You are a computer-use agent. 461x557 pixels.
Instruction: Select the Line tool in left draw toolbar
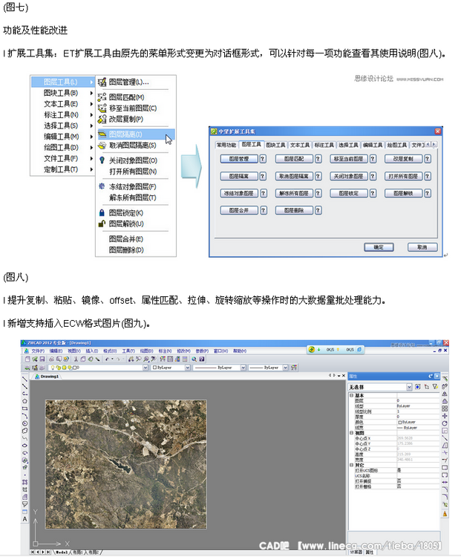pyautogui.click(x=24, y=379)
